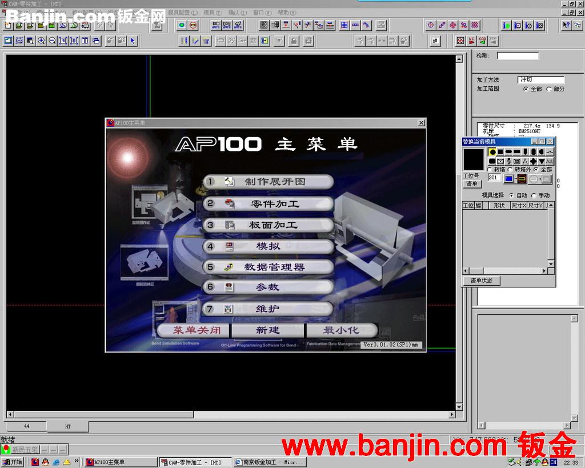
Task: Click the green hexagon toolbar icon
Action: click(x=182, y=25)
